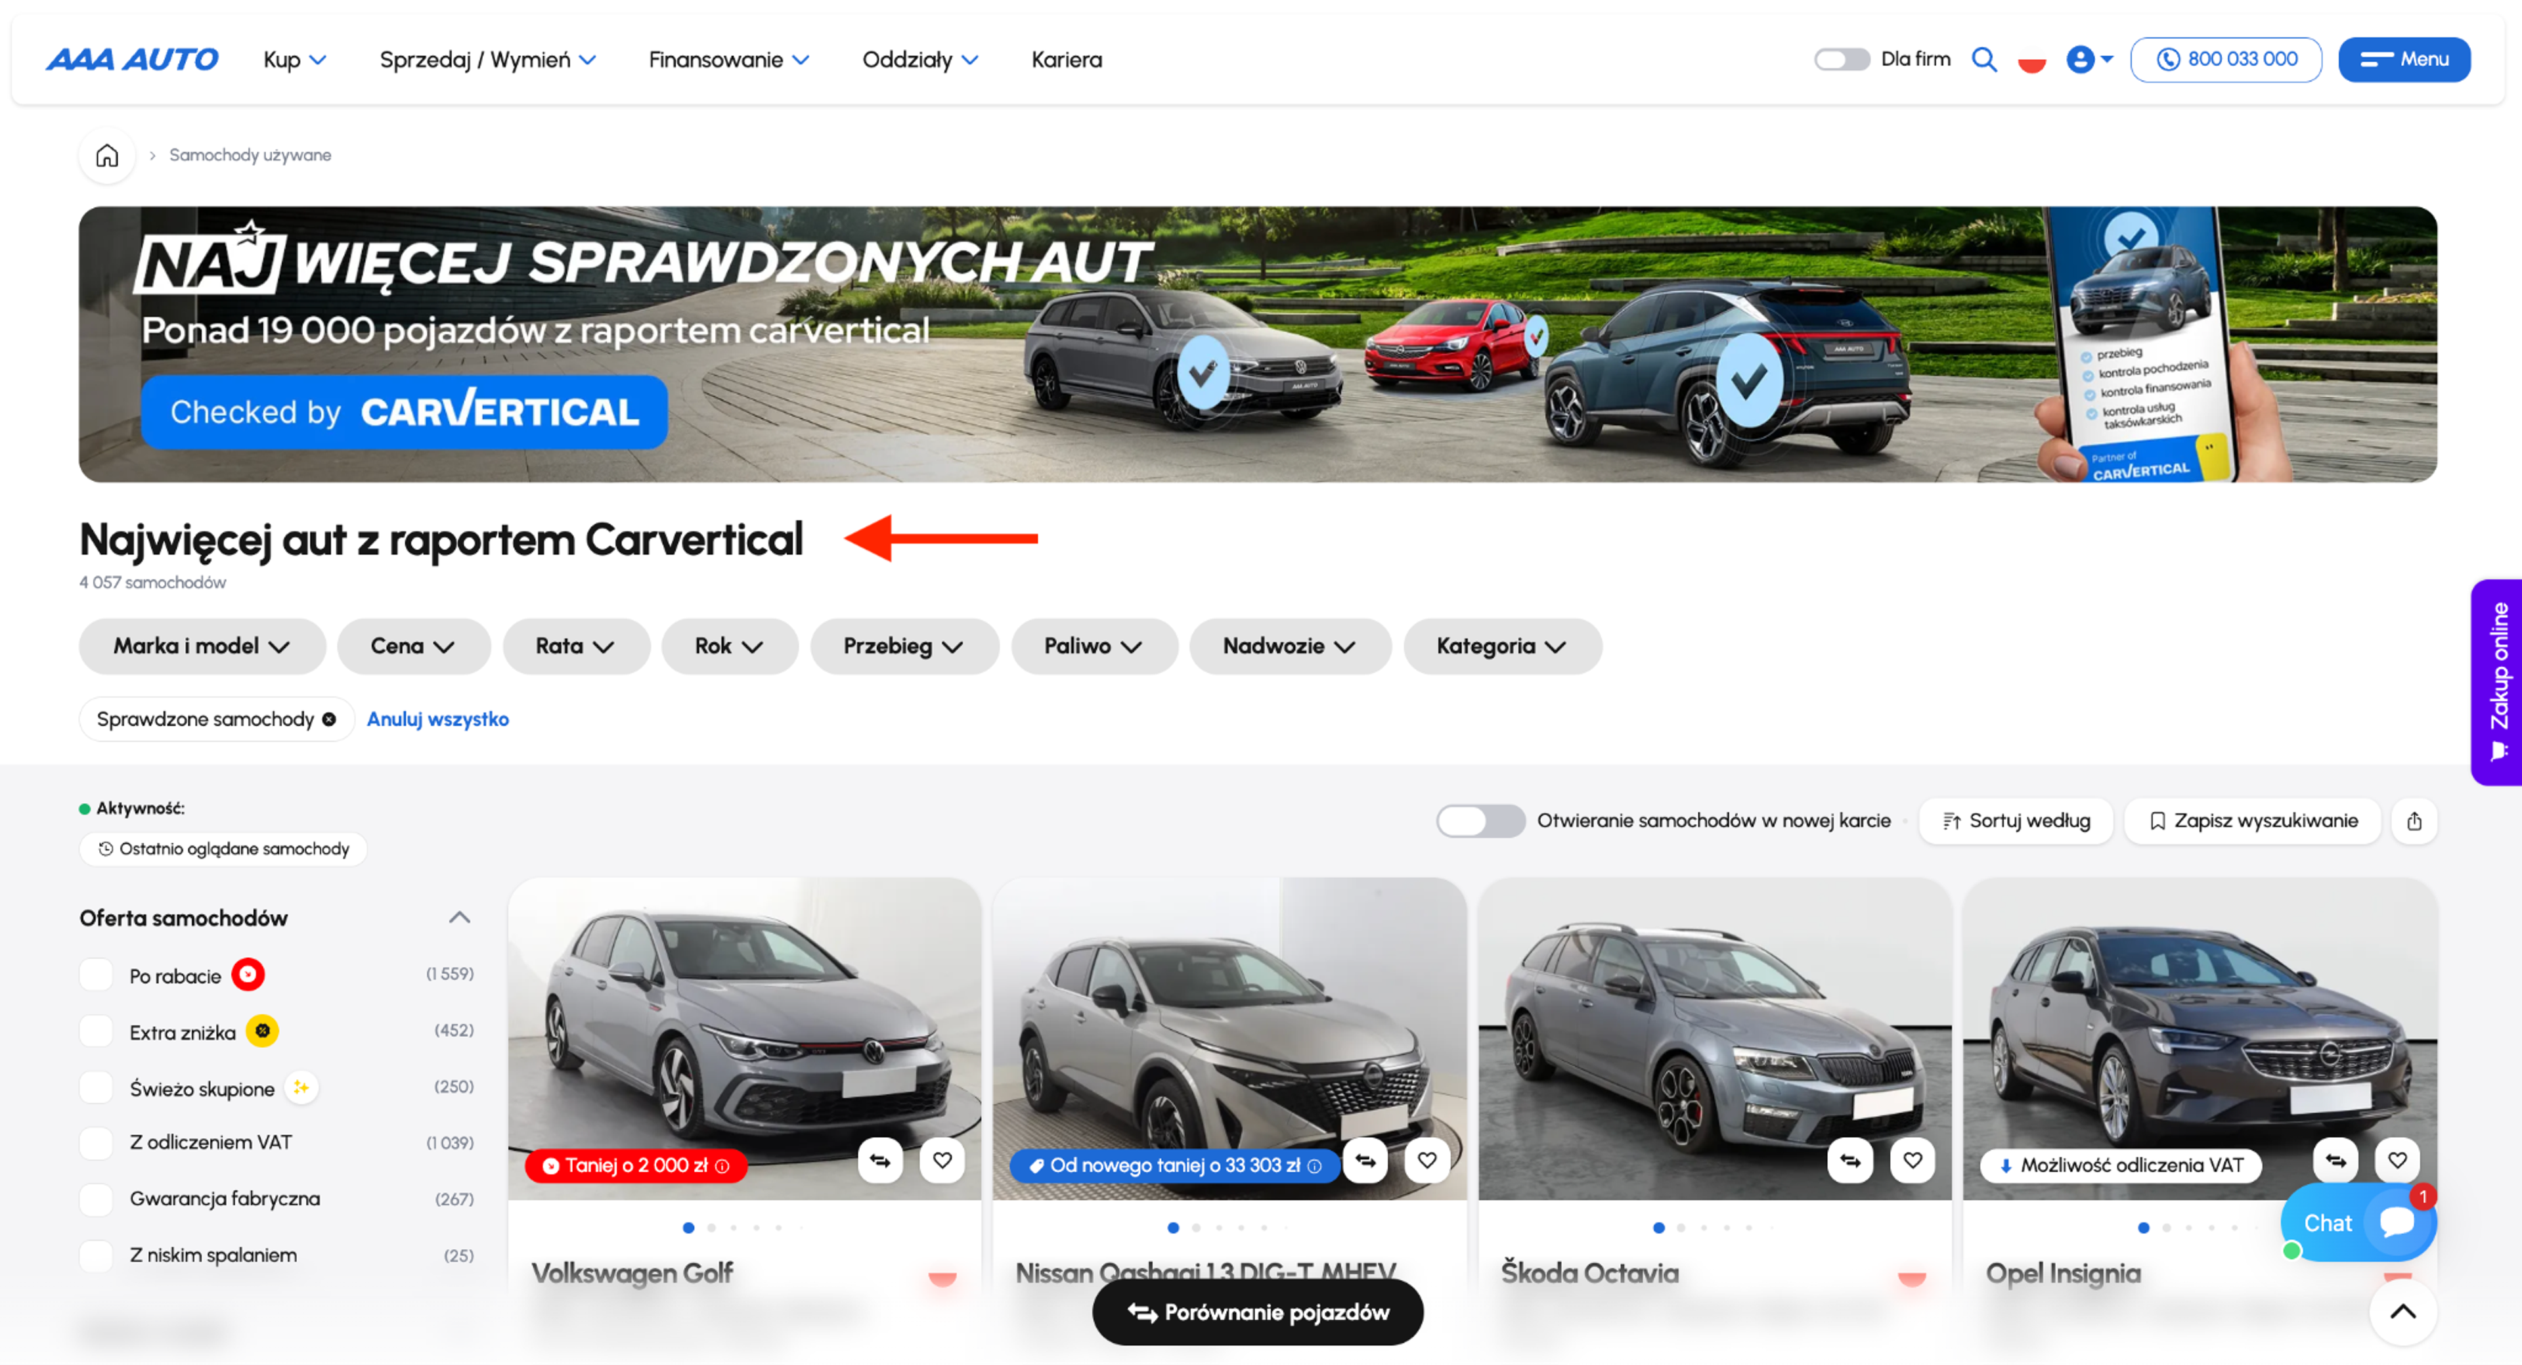2522x1365 pixels.
Task: Open the Nadwozie filter dropdown
Action: coord(1289,646)
